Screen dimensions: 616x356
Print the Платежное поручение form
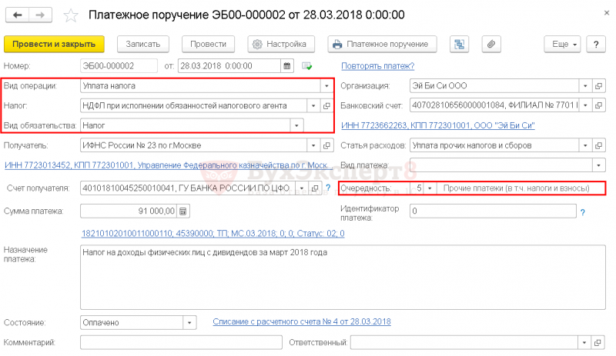[x=382, y=44]
